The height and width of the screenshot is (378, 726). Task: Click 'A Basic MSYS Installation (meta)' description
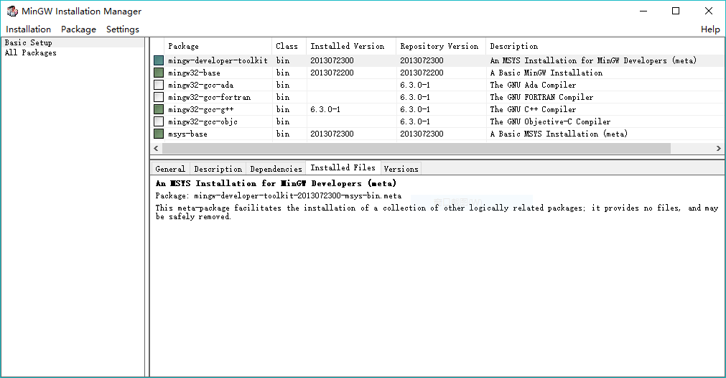(559, 134)
